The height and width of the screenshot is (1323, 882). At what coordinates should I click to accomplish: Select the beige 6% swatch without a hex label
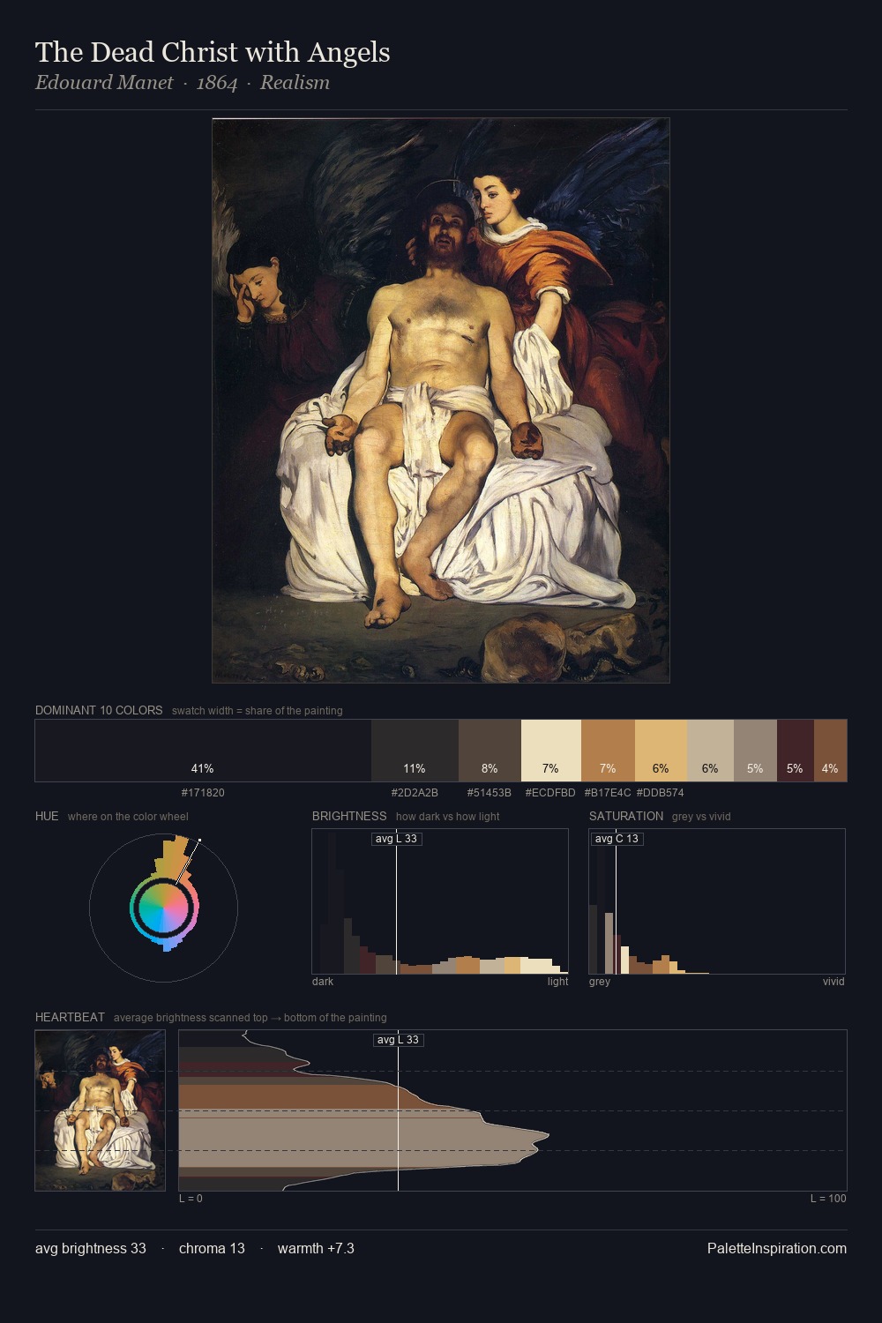[x=710, y=751]
